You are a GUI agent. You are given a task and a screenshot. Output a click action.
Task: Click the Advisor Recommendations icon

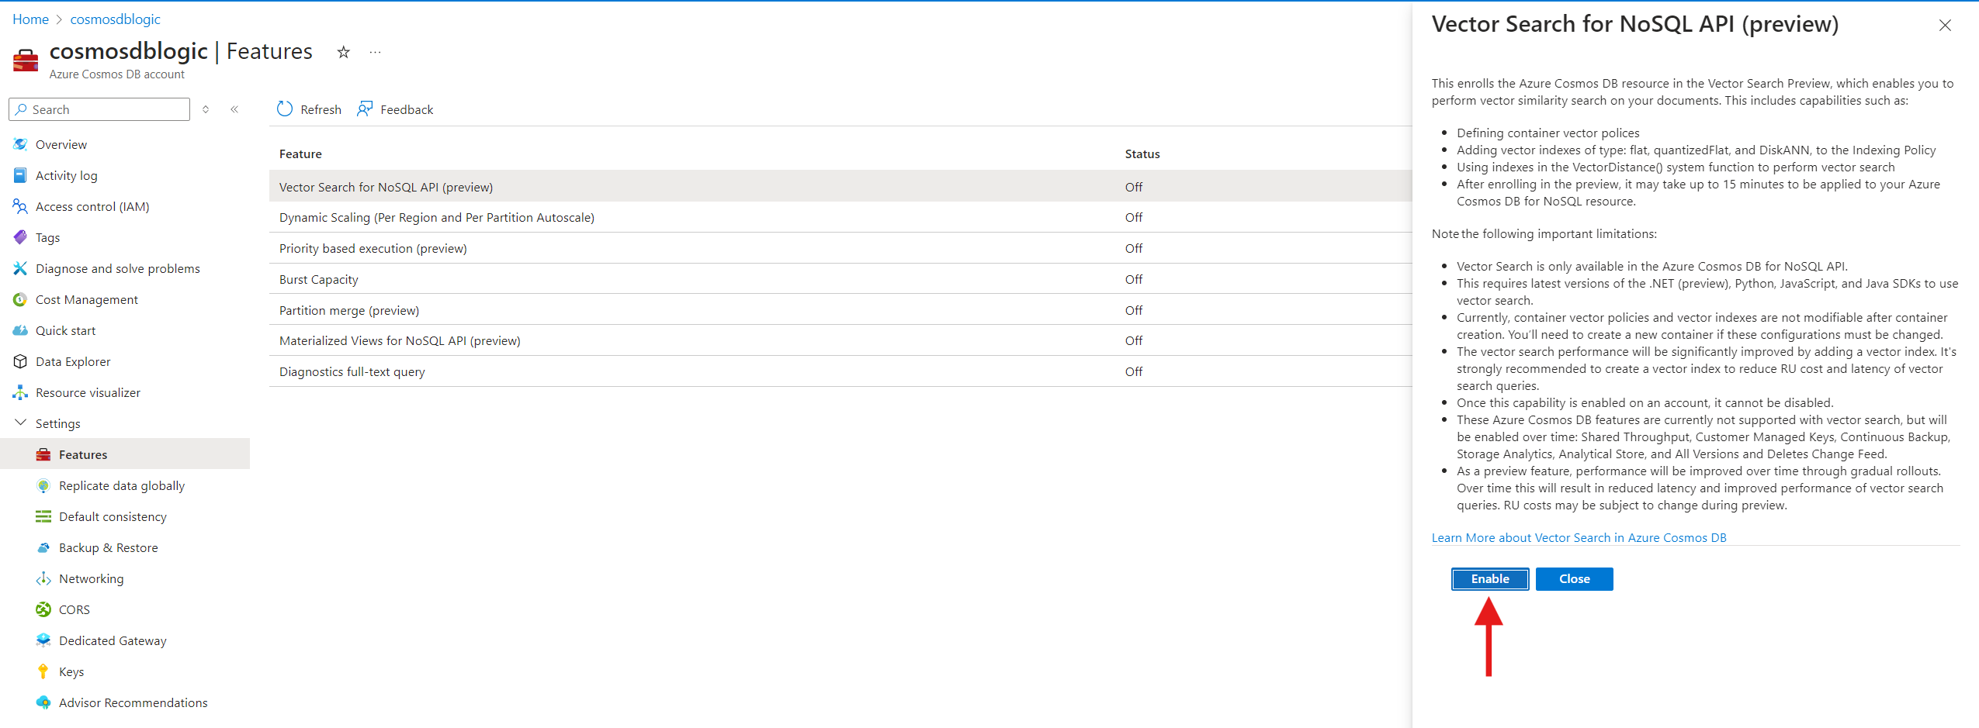43,702
